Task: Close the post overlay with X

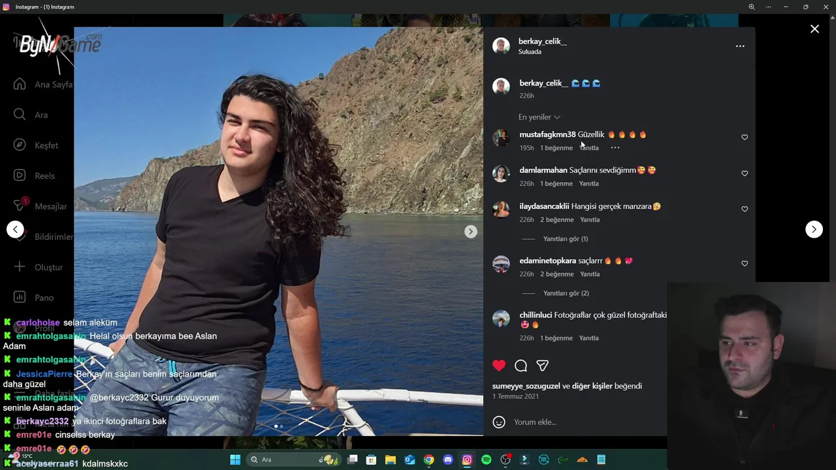Action: point(814,29)
